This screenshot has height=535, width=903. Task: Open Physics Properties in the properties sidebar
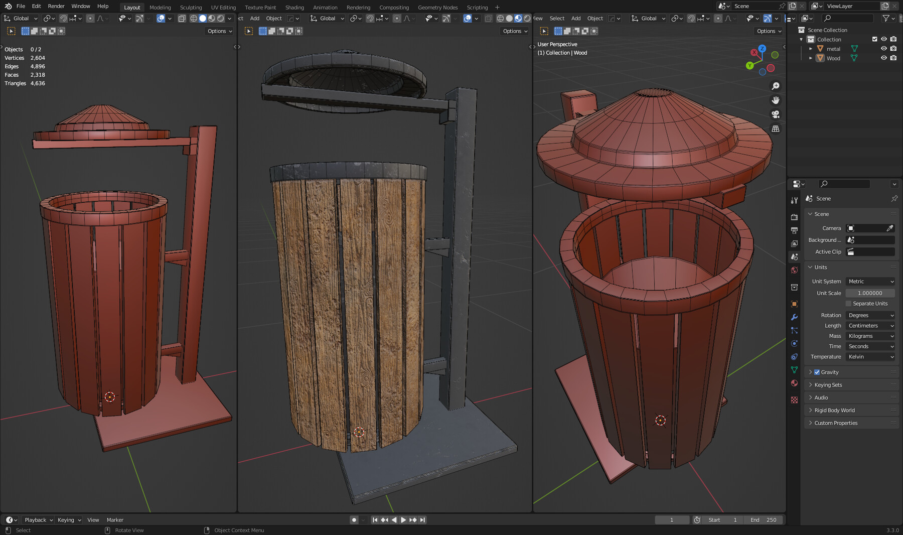point(795,343)
